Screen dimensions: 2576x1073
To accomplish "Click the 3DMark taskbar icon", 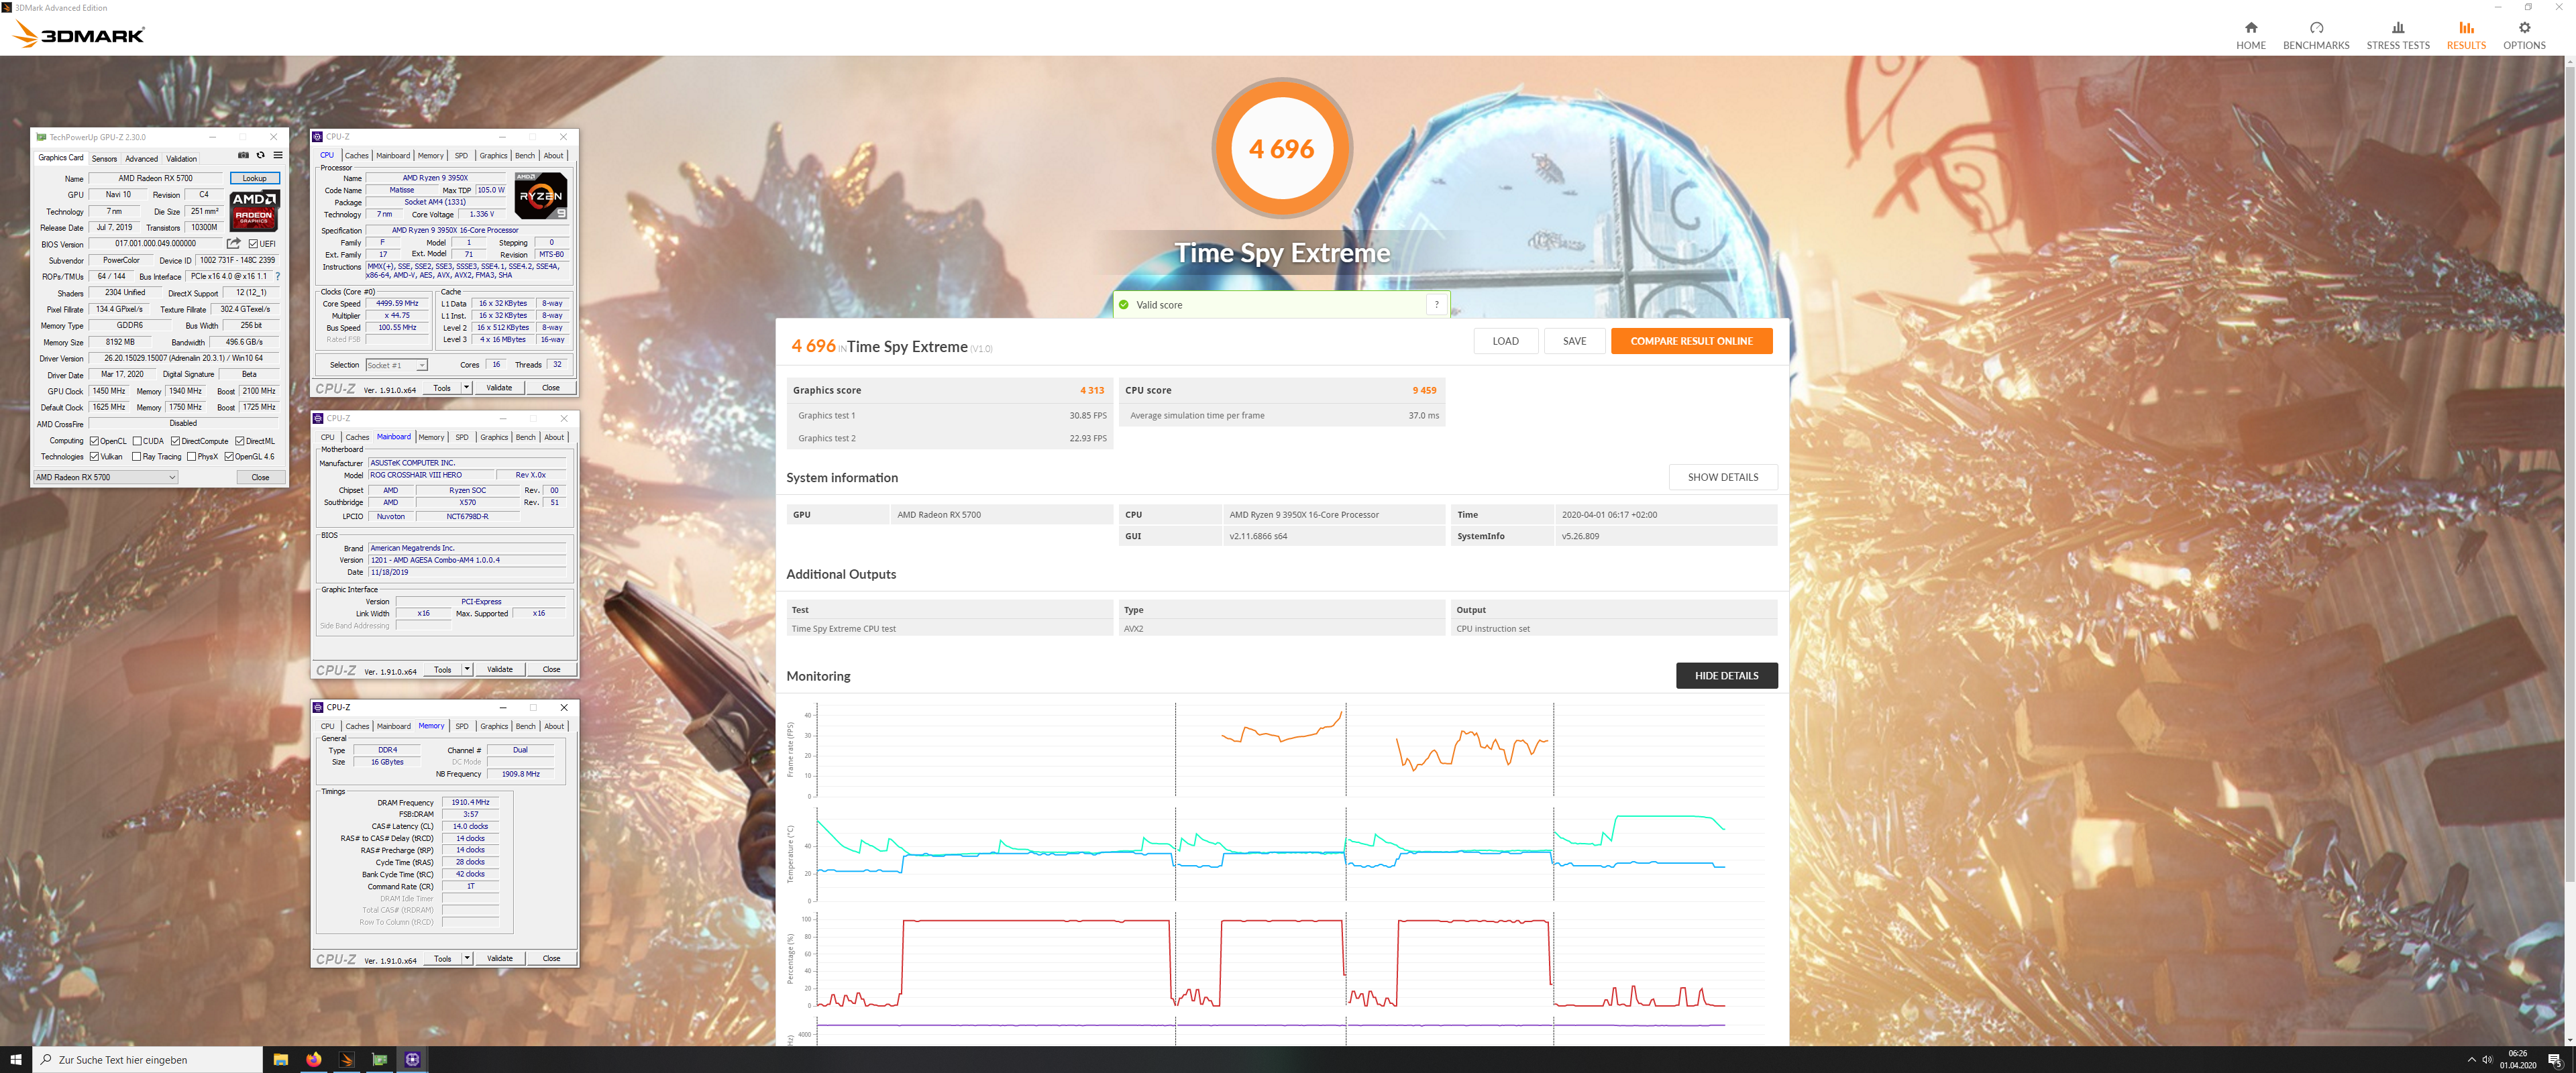I will coord(347,1059).
